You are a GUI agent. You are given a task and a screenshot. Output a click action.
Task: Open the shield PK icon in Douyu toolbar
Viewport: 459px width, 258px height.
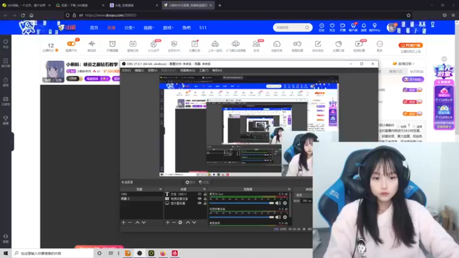coord(174,44)
